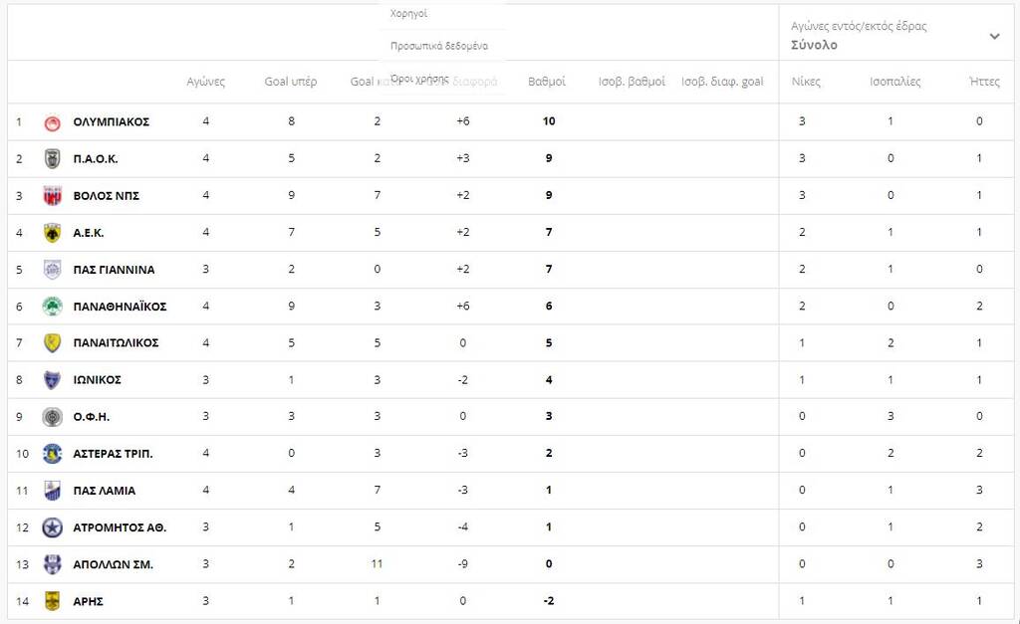The image size is (1020, 624).
Task: Open the ΠΑΣ ΓΙΑΝΝΙΝΑ team link
Action: click(x=114, y=270)
